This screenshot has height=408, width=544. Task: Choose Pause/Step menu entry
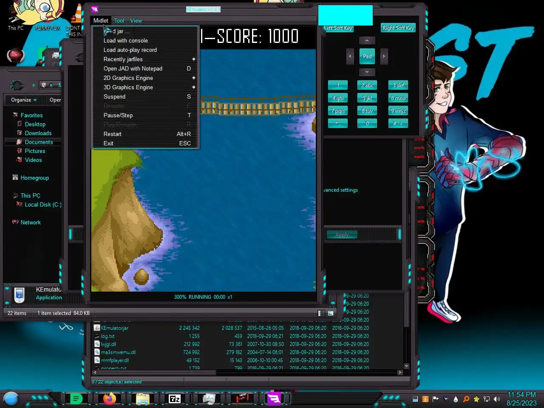145,115
